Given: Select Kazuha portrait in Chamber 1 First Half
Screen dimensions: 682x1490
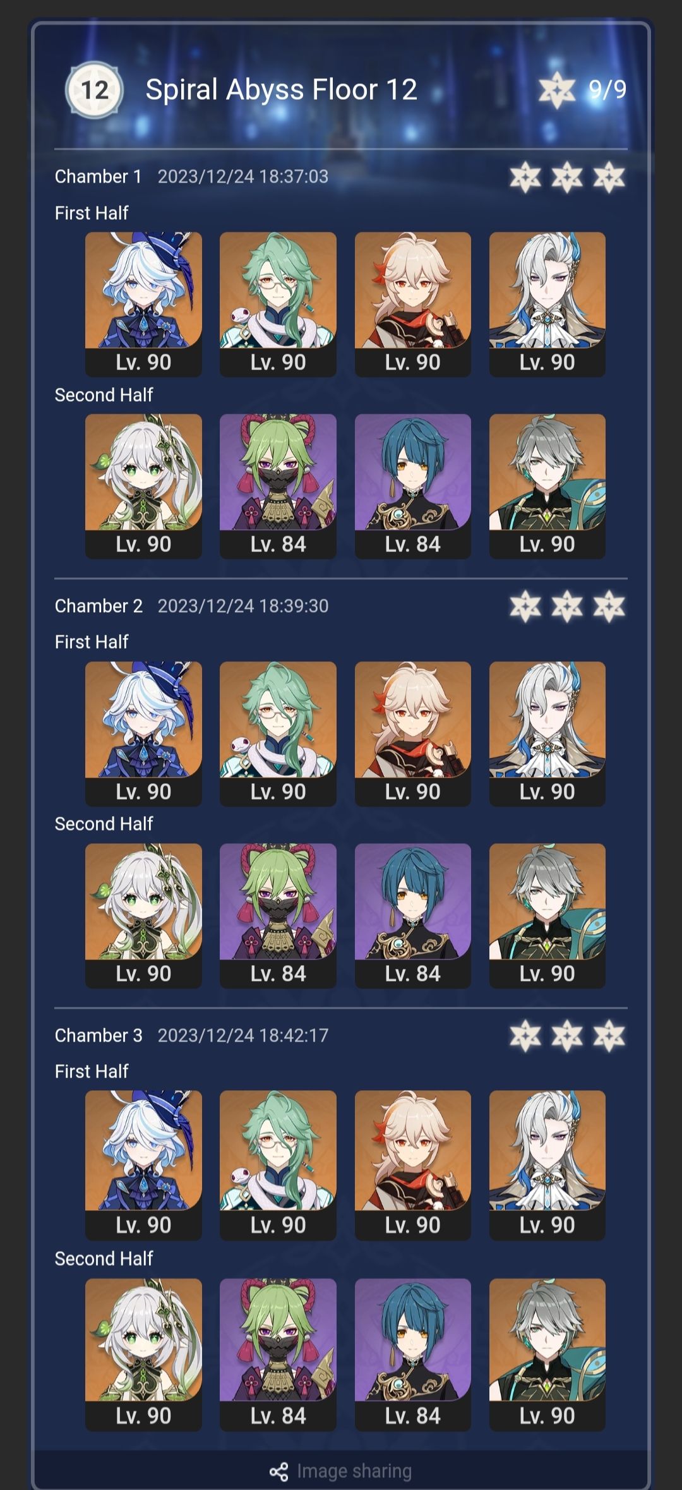Looking at the screenshot, I should 413,304.
